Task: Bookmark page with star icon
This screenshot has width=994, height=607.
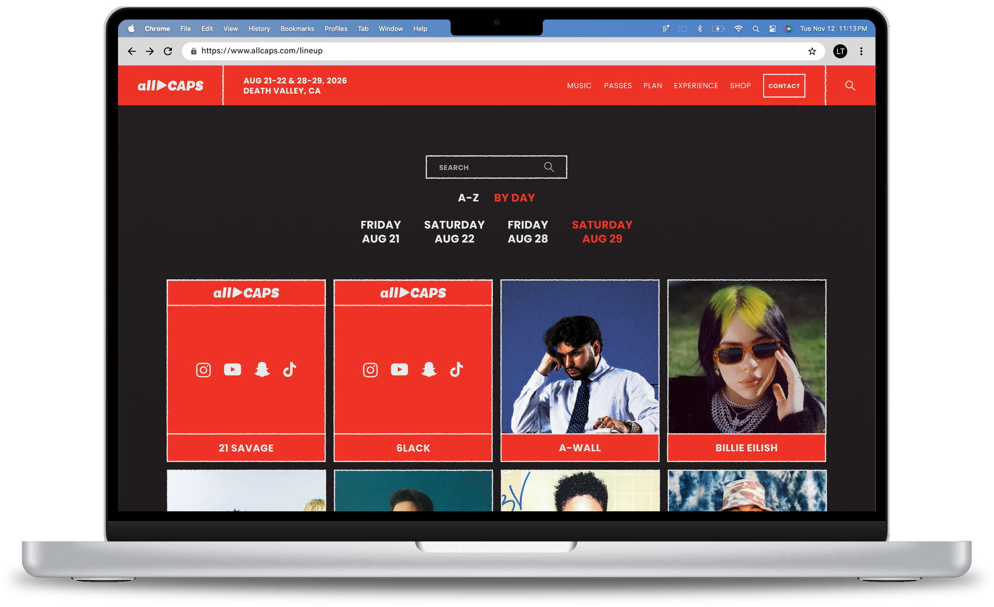Action: coord(812,51)
